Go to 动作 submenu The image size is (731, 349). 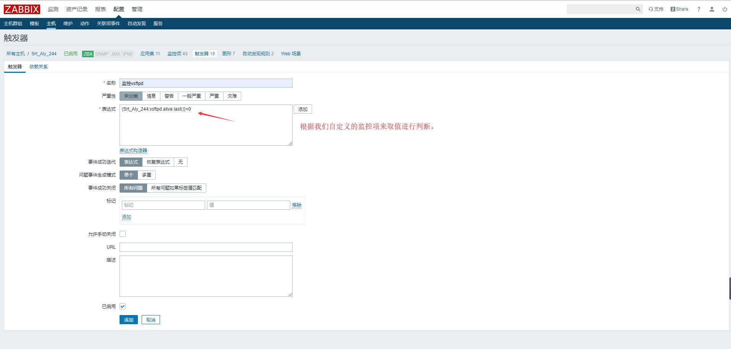(x=85, y=24)
